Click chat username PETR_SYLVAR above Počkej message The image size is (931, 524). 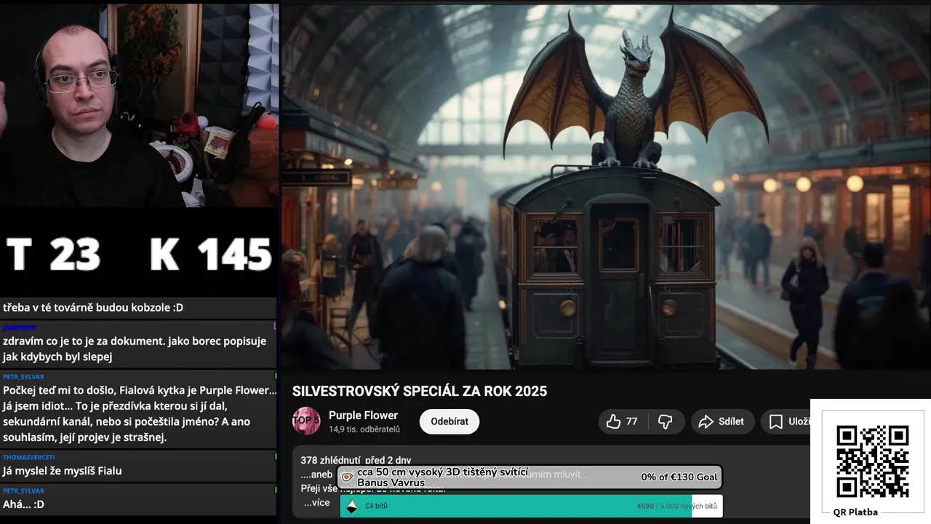click(23, 377)
